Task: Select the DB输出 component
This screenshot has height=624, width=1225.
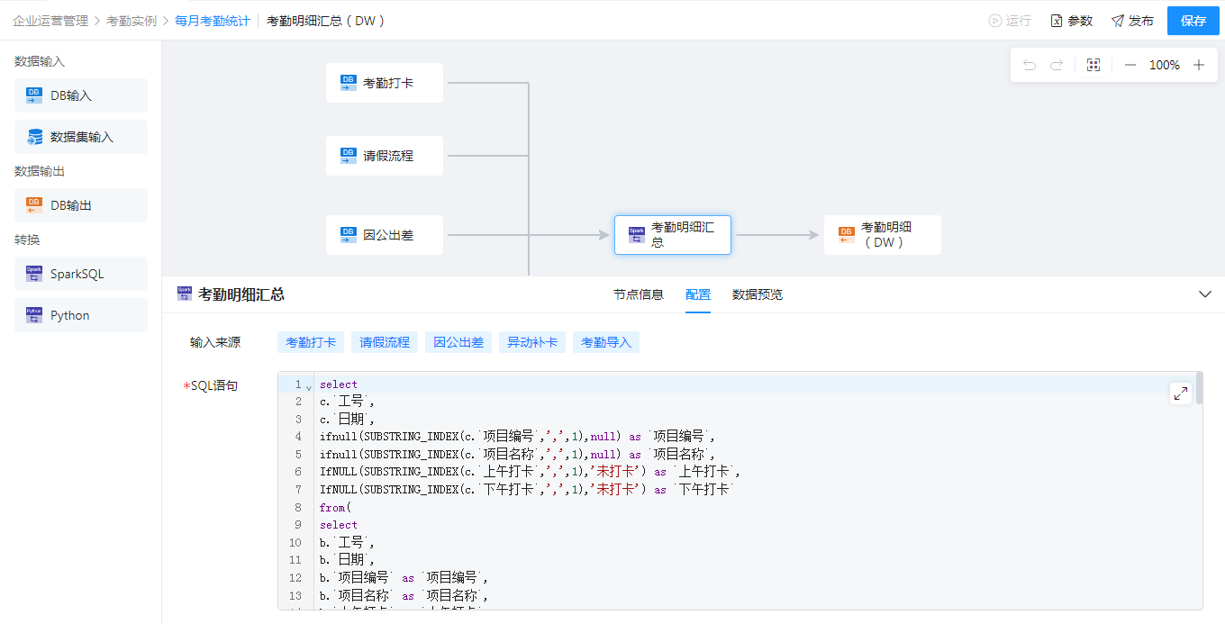Action: [80, 205]
